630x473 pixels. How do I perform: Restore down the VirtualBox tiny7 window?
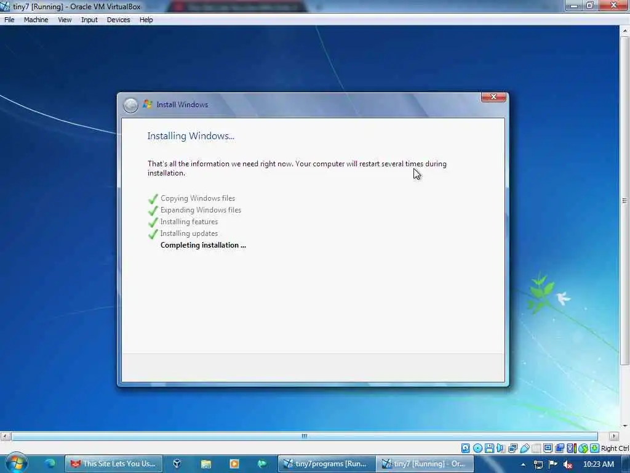590,6
